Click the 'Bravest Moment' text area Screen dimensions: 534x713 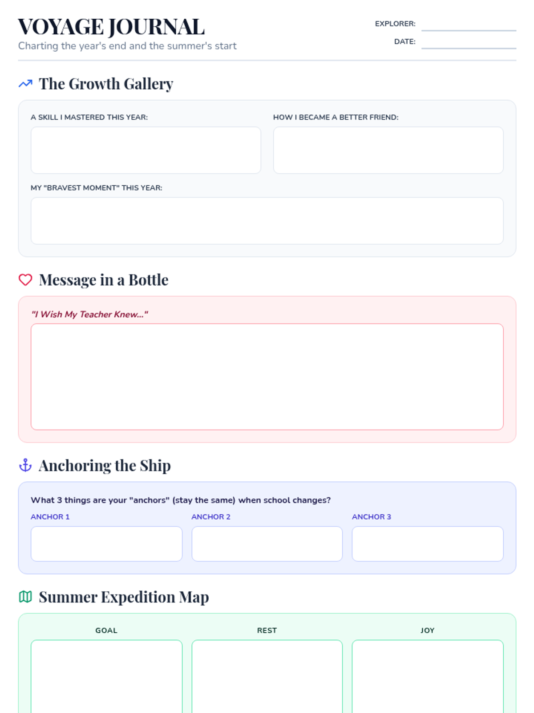267,221
